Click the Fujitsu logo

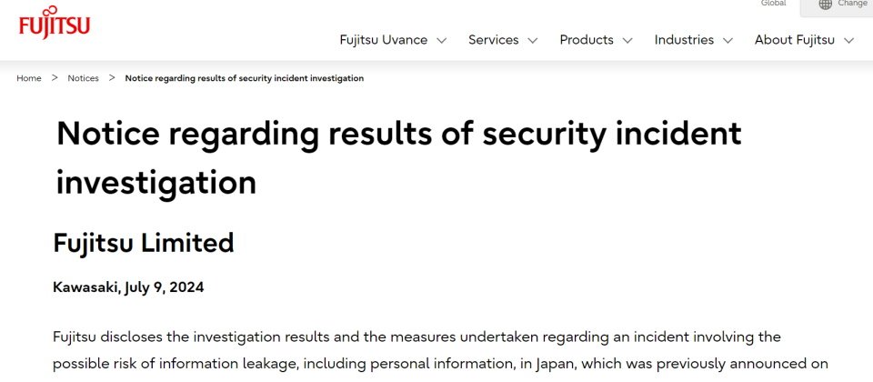pos(55,23)
